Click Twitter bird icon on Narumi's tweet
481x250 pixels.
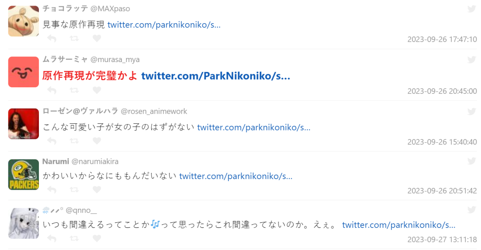pos(471,161)
